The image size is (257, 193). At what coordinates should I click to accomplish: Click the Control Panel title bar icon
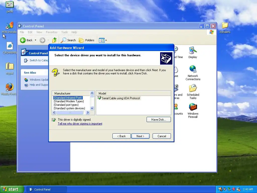point(20,26)
